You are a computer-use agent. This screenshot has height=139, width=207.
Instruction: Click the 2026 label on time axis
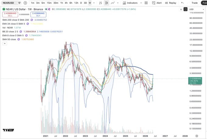click(145, 136)
